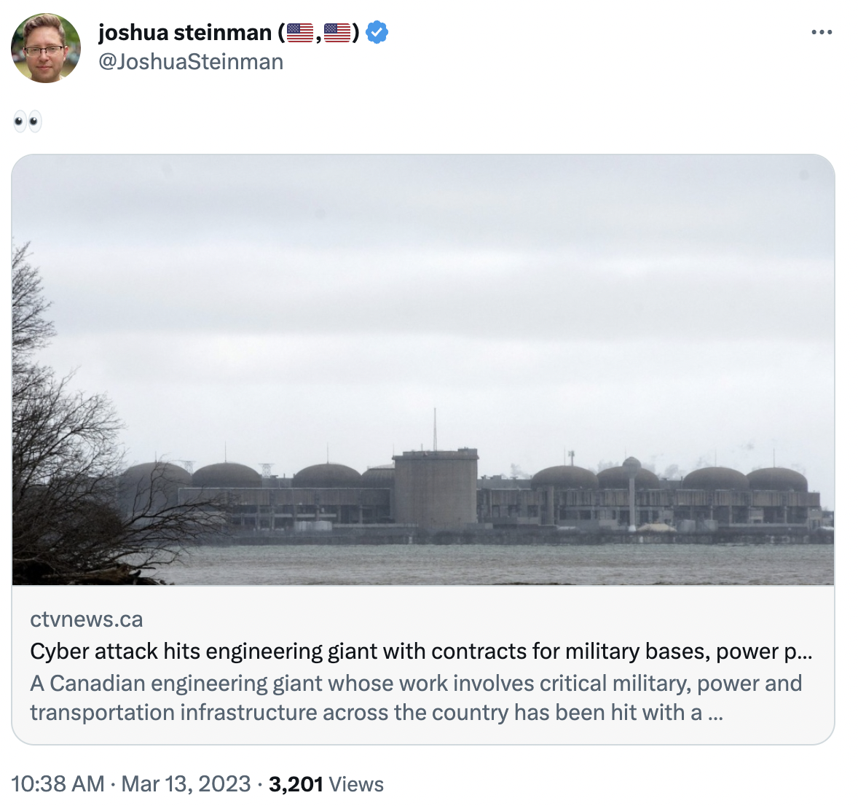Open the Cyber attack article headline
This screenshot has height=806, width=858.
coord(421,651)
